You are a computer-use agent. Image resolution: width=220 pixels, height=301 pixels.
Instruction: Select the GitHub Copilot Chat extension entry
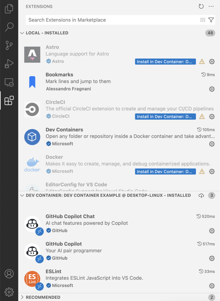(119, 224)
